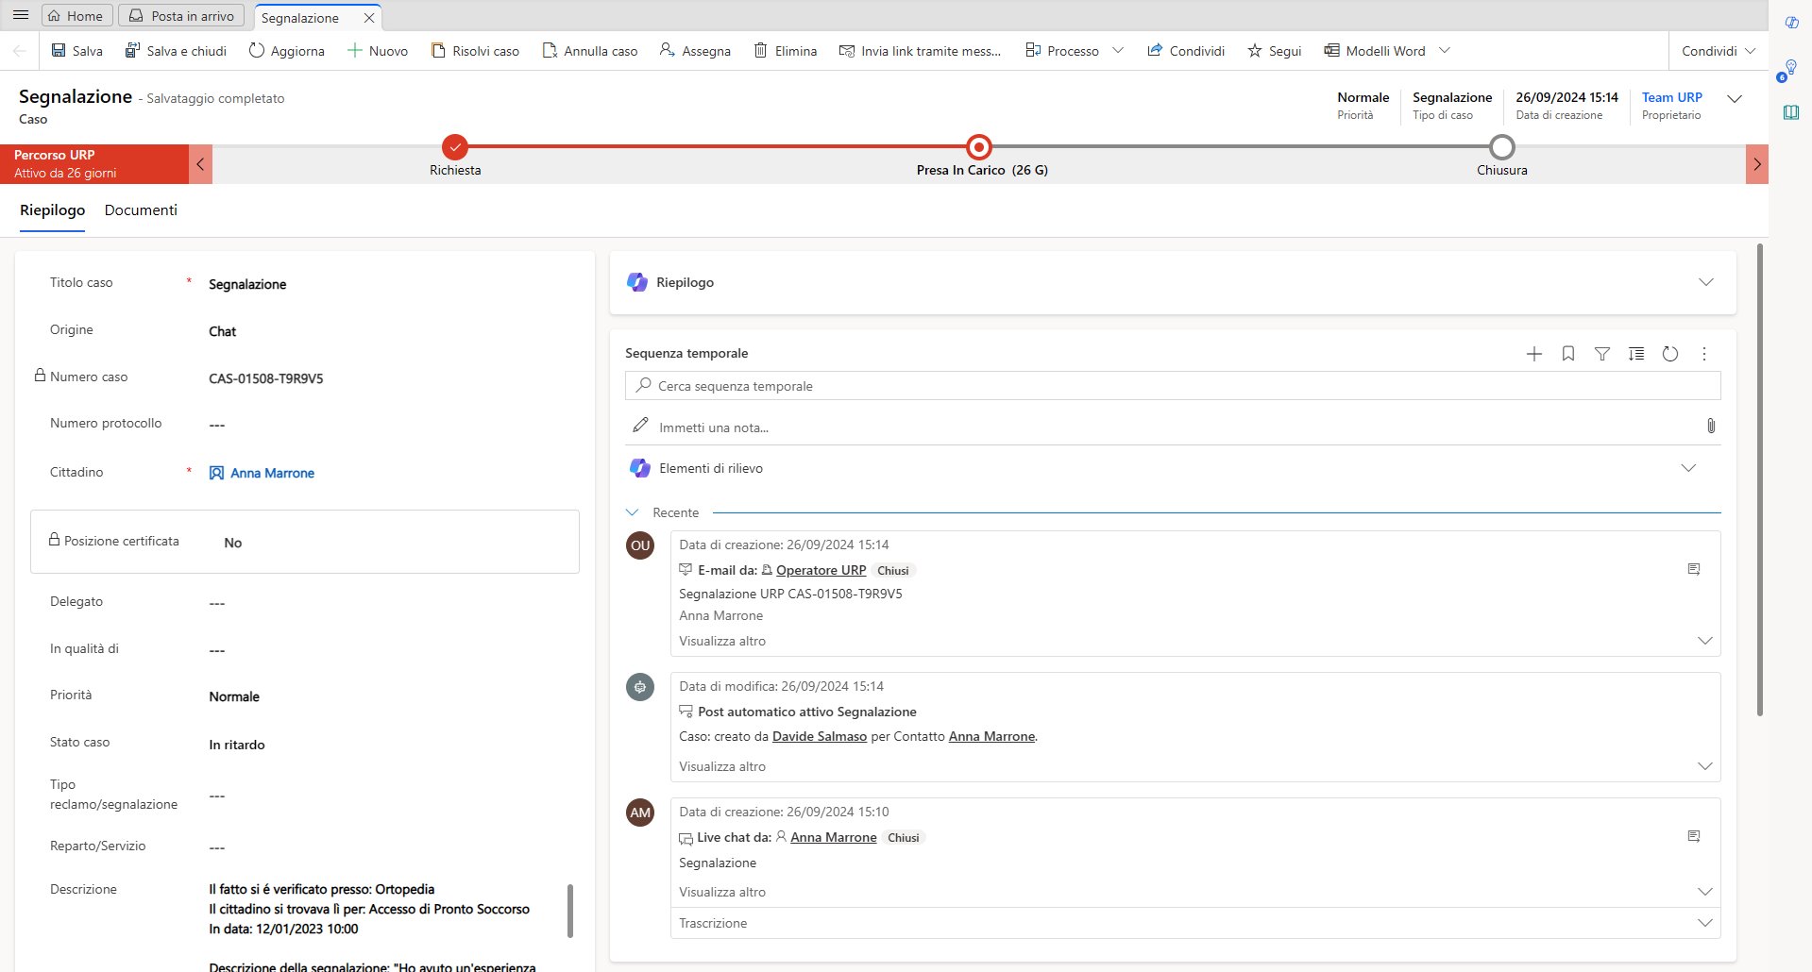Switch to the Documenti tab

coord(141,210)
